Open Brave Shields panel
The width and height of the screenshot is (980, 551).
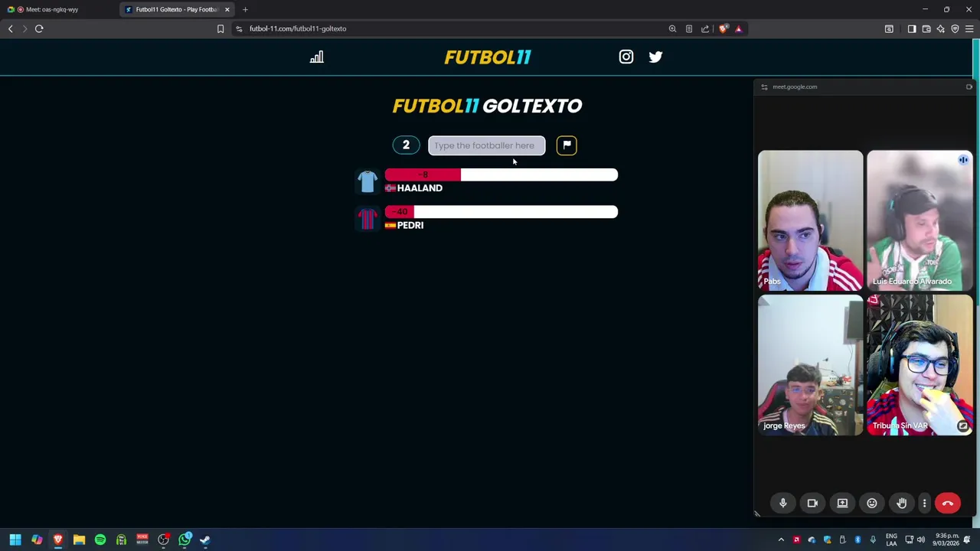point(724,29)
